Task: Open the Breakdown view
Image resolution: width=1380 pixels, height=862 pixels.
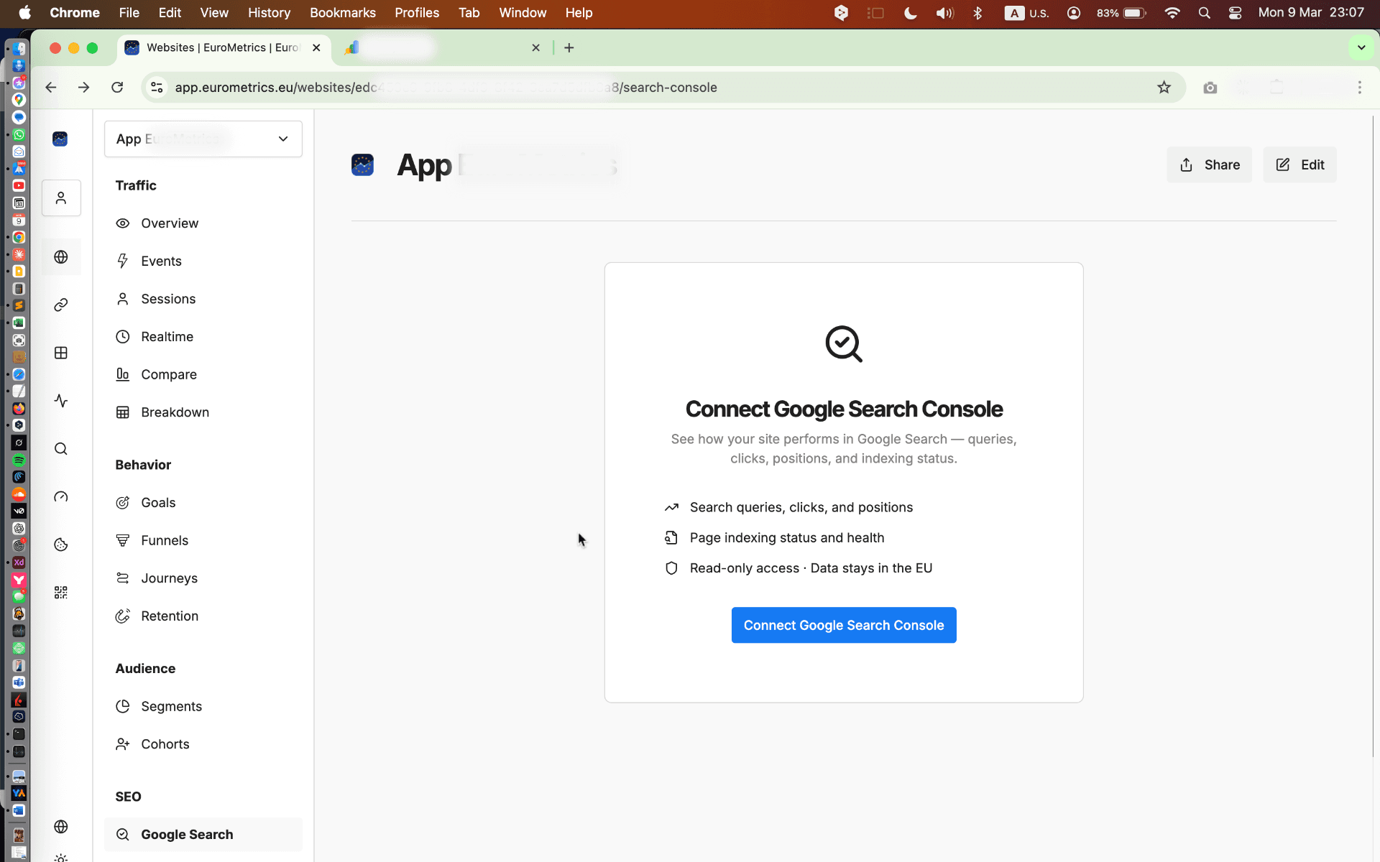Action: point(203,412)
